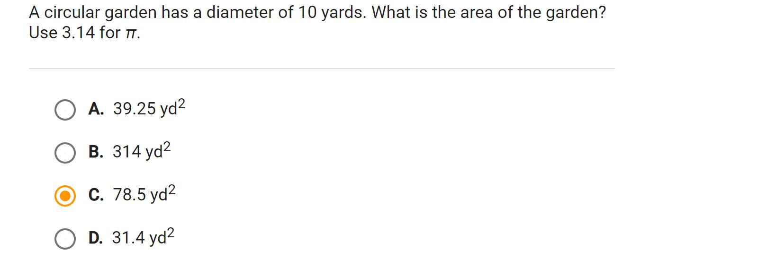The image size is (767, 277).
Task: Click the answer text 39.25 yd²
Action: [x=149, y=108]
